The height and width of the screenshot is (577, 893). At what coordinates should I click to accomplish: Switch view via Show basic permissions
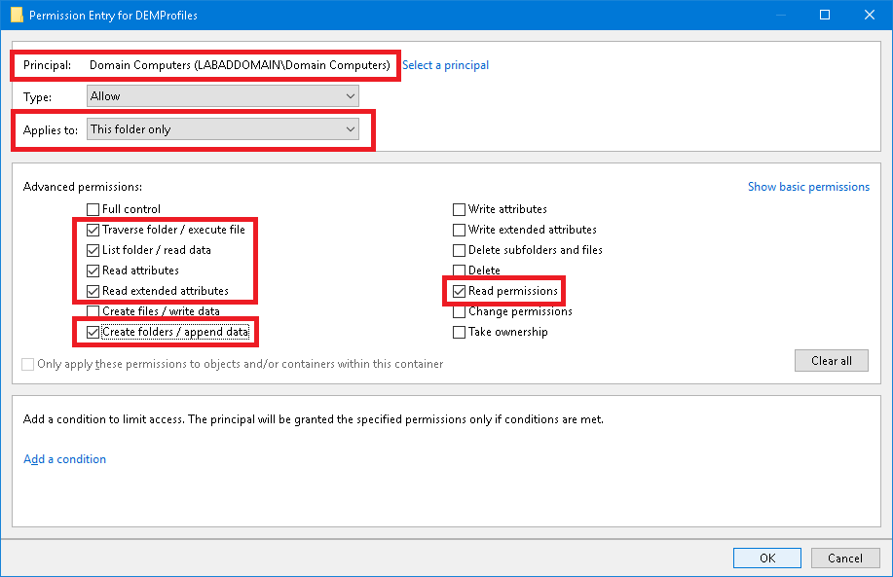pyautogui.click(x=808, y=187)
